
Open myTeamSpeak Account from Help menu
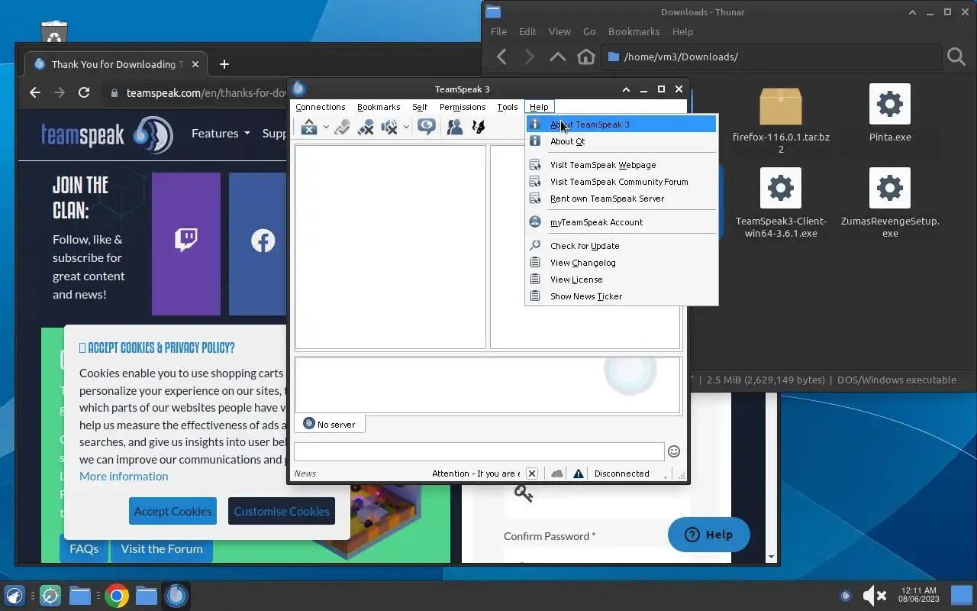click(621, 222)
